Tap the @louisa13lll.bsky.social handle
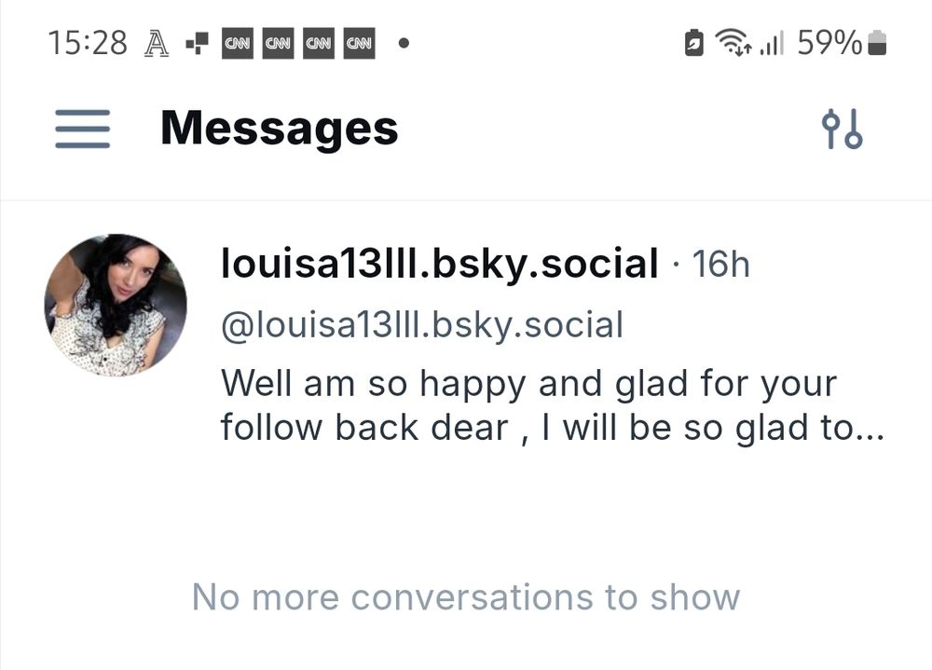Viewport: 932px width, 670px height. pos(421,325)
